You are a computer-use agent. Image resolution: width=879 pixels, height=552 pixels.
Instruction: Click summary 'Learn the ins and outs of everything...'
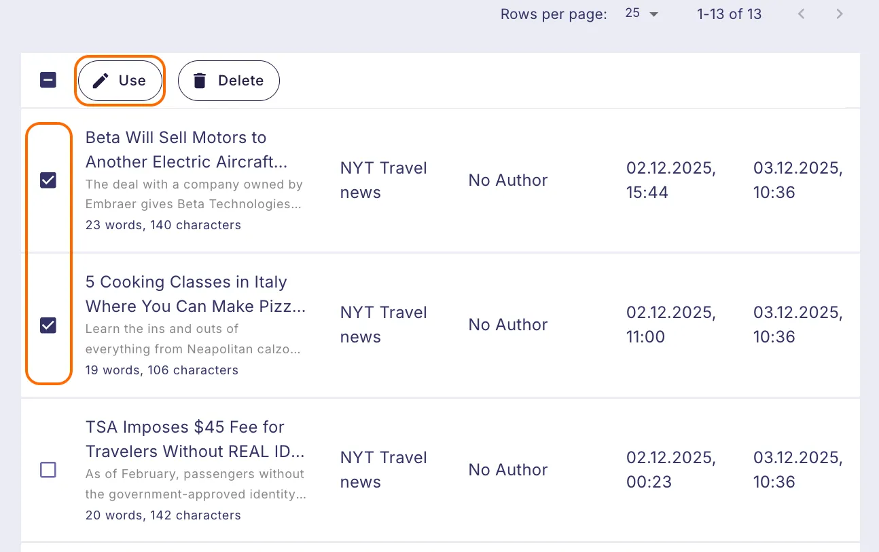click(x=194, y=339)
